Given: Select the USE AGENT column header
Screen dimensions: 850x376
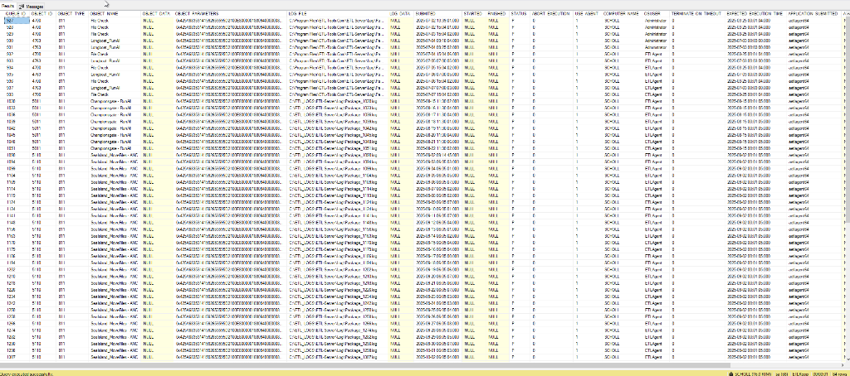Looking at the screenshot, I should [588, 13].
